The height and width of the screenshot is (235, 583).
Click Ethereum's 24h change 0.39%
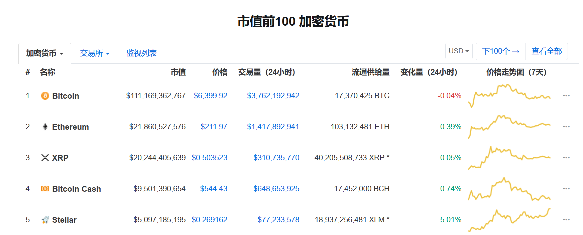(x=451, y=127)
